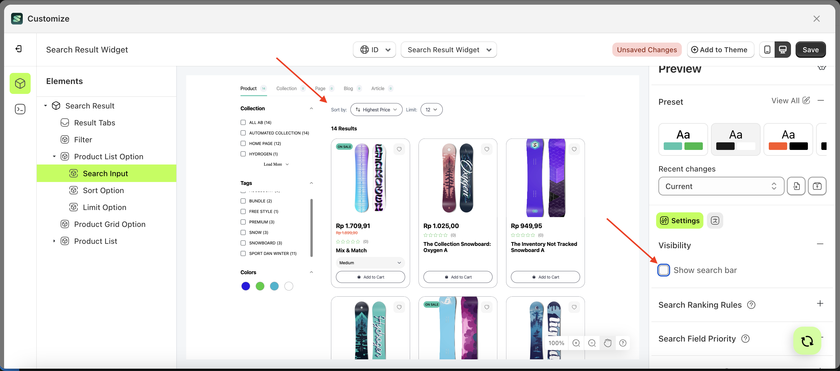The width and height of the screenshot is (840, 371).
Task: Switch to mobile preview view
Action: [x=767, y=49]
